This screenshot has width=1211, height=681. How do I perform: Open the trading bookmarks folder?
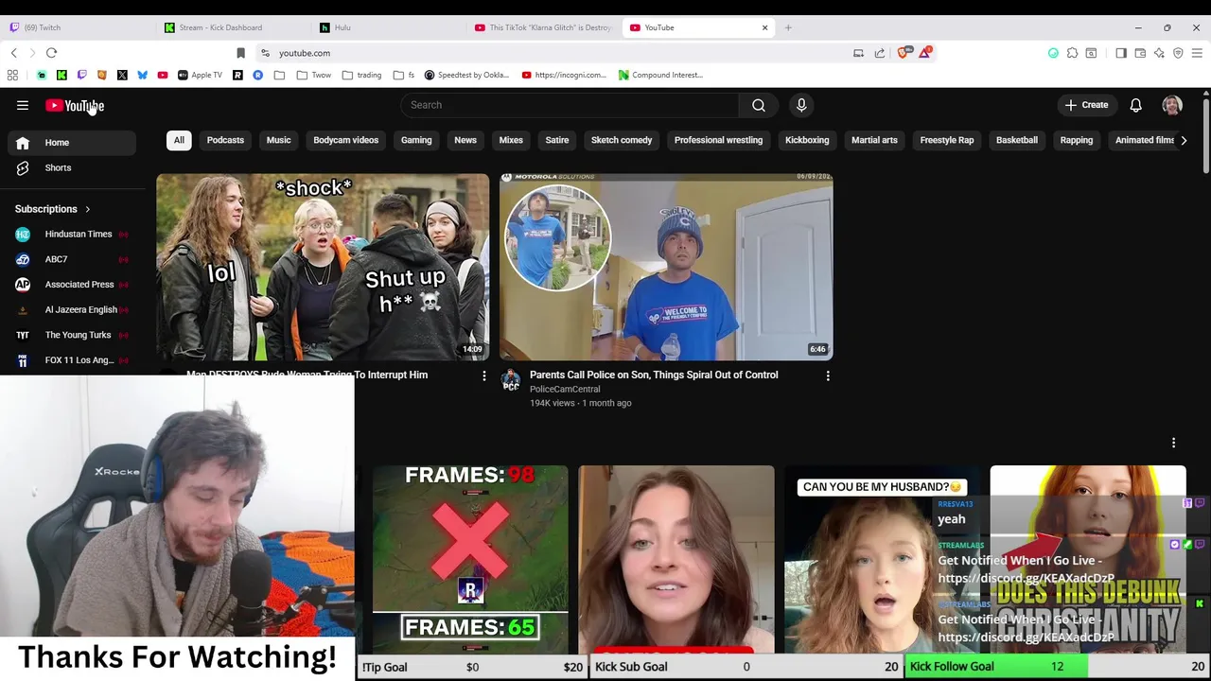[361, 75]
